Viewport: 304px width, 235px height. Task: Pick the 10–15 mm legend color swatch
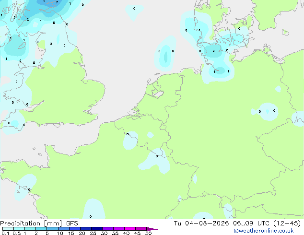[x=64, y=229]
